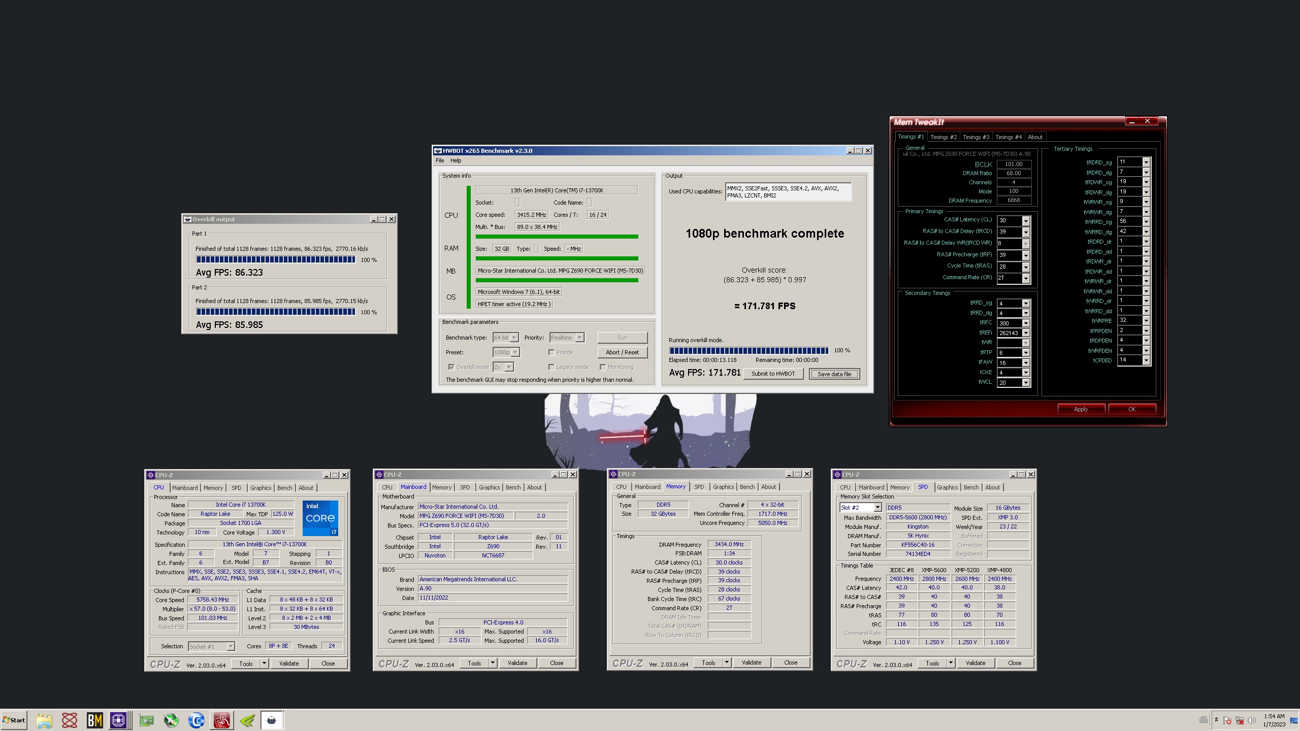Click Apply in Mem TweakIt
Image resolution: width=1300 pixels, height=731 pixels.
tap(1081, 409)
